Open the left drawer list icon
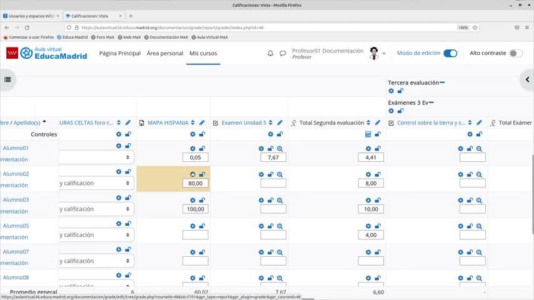The height and width of the screenshot is (300, 534). tap(8, 79)
